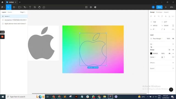
Task: Select the istockphoto image layer
Action: (x=14, y=20)
